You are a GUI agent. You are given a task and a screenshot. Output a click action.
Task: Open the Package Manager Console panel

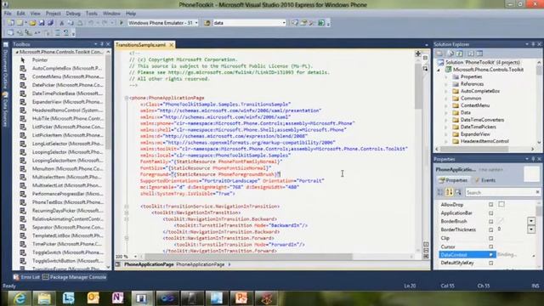click(x=75, y=277)
